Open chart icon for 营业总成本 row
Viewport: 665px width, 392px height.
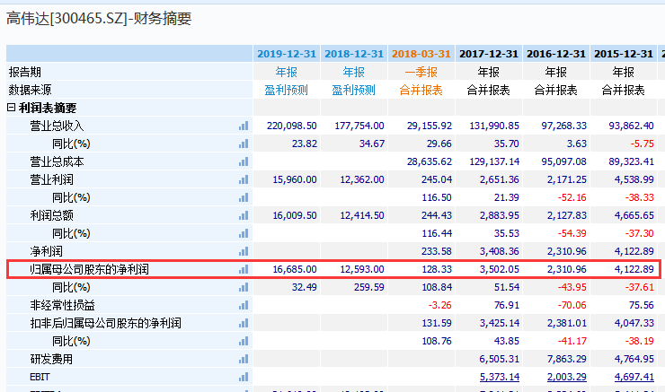244,161
